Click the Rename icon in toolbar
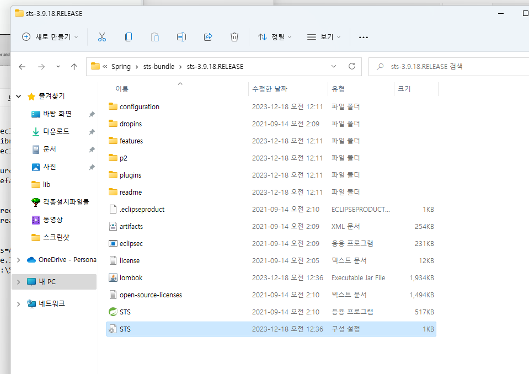 coord(181,37)
